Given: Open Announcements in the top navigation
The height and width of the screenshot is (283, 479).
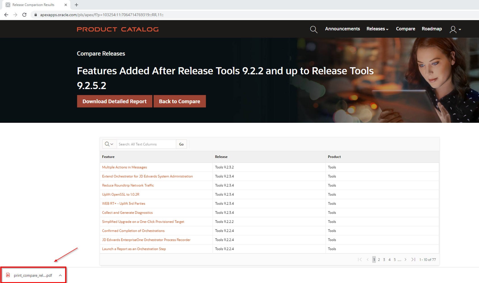Looking at the screenshot, I should [342, 29].
